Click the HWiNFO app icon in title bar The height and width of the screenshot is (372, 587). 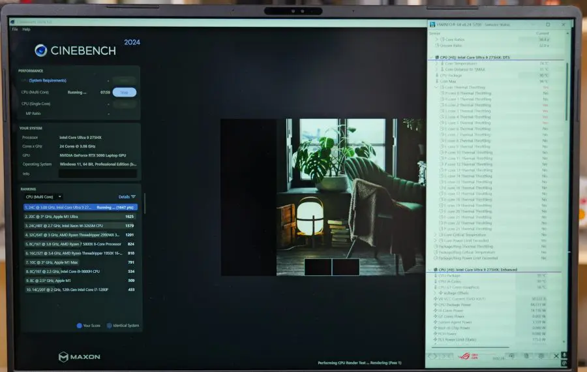pyautogui.click(x=432, y=25)
